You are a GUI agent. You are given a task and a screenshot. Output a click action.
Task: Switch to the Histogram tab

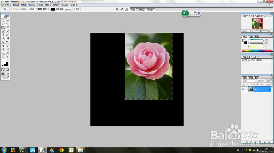click(260, 16)
